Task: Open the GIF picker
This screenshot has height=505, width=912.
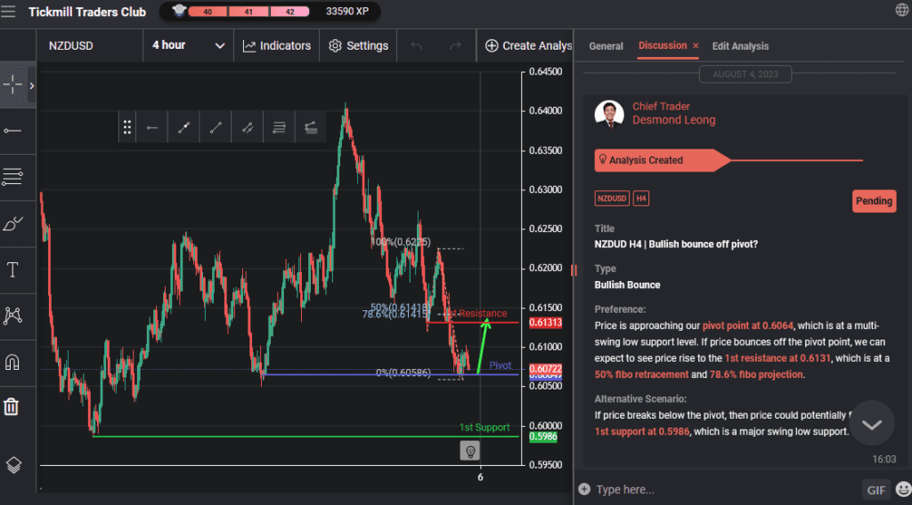Action: pyautogui.click(x=875, y=489)
